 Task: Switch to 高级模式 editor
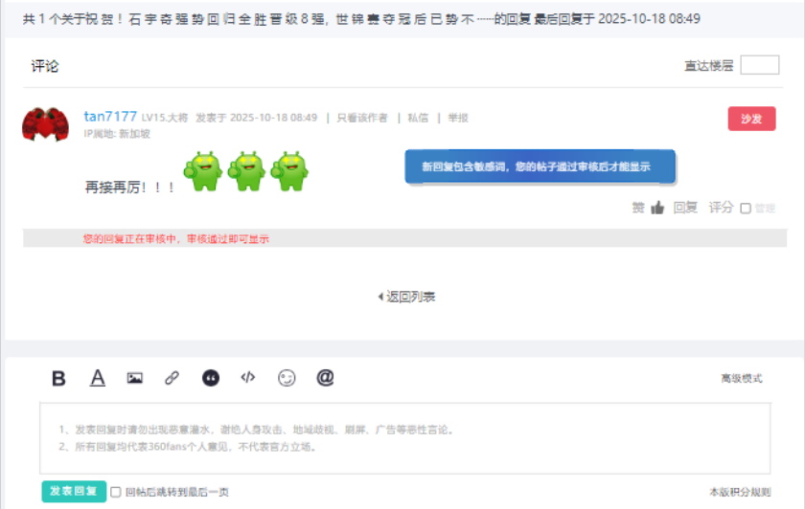(x=741, y=378)
